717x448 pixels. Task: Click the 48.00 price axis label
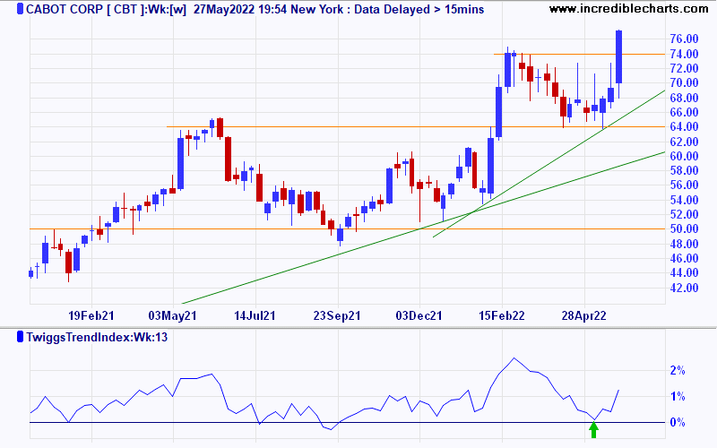coord(684,244)
